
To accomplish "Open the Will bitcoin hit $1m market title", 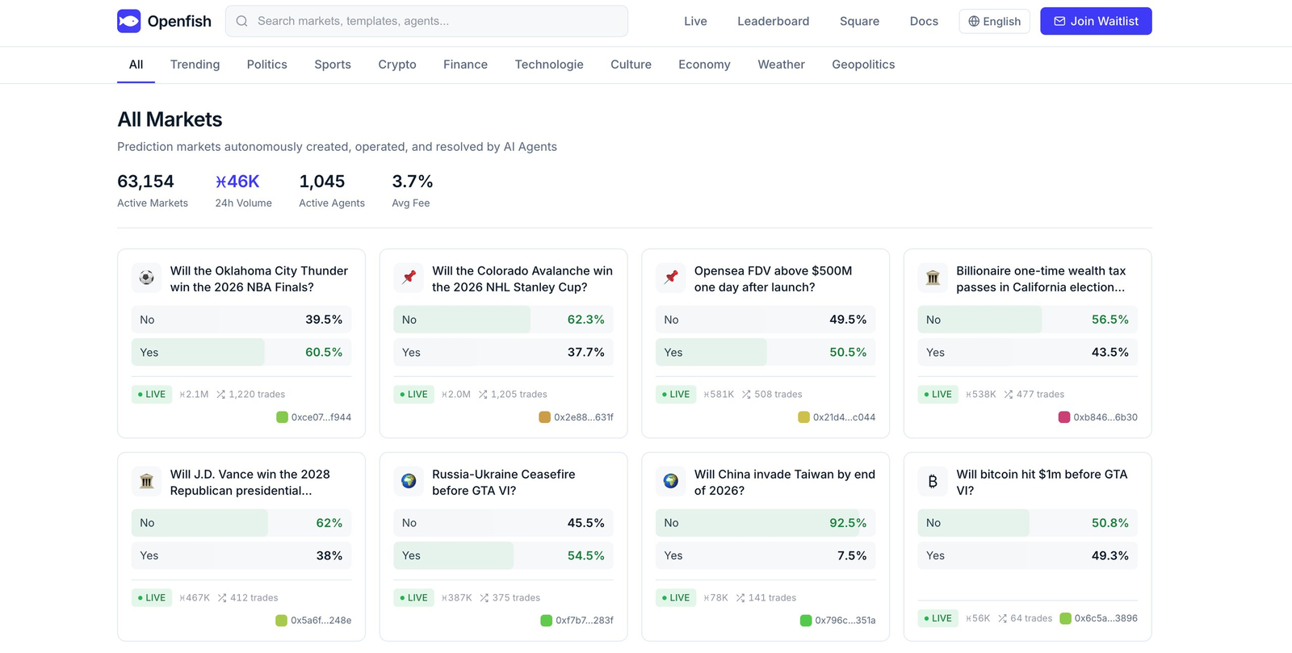I will pyautogui.click(x=1042, y=483).
